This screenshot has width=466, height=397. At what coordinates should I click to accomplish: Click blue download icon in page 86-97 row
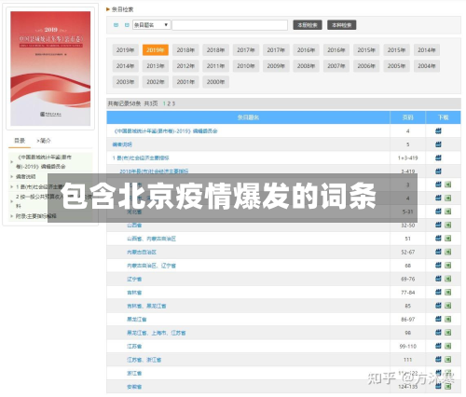pyautogui.click(x=438, y=319)
